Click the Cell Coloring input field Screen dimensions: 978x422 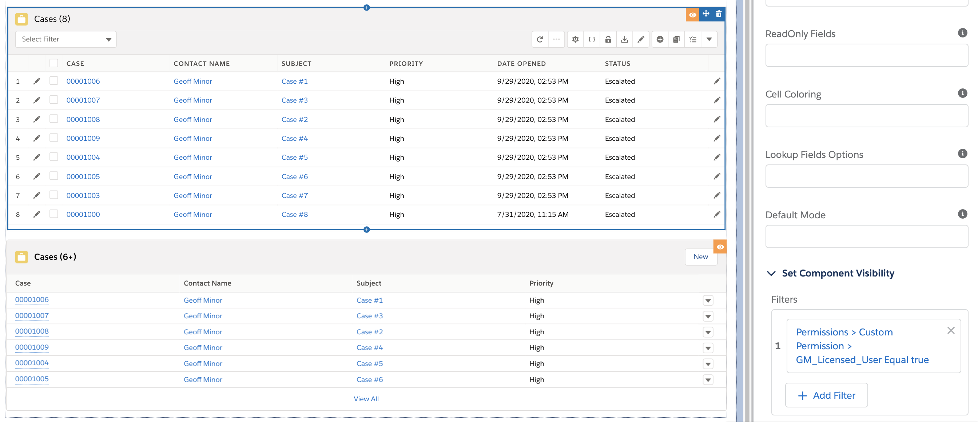pos(866,116)
